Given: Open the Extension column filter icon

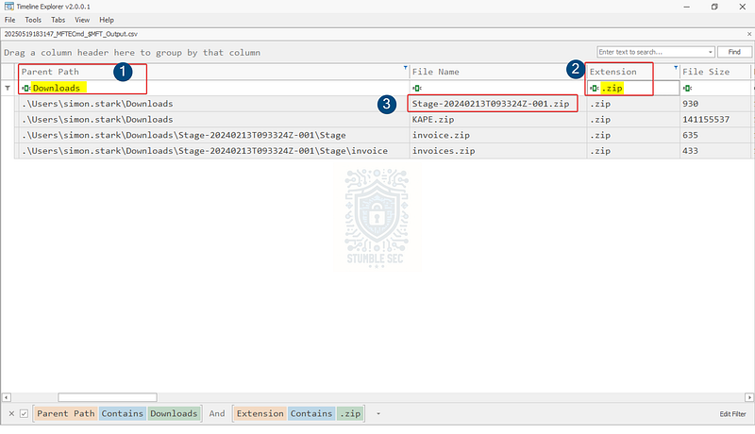Looking at the screenshot, I should [x=676, y=68].
